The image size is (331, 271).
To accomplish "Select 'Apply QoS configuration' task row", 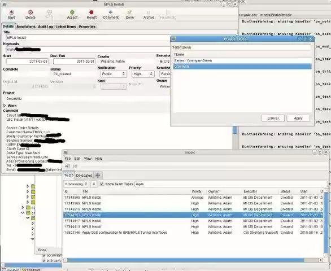I will click(x=193, y=233).
